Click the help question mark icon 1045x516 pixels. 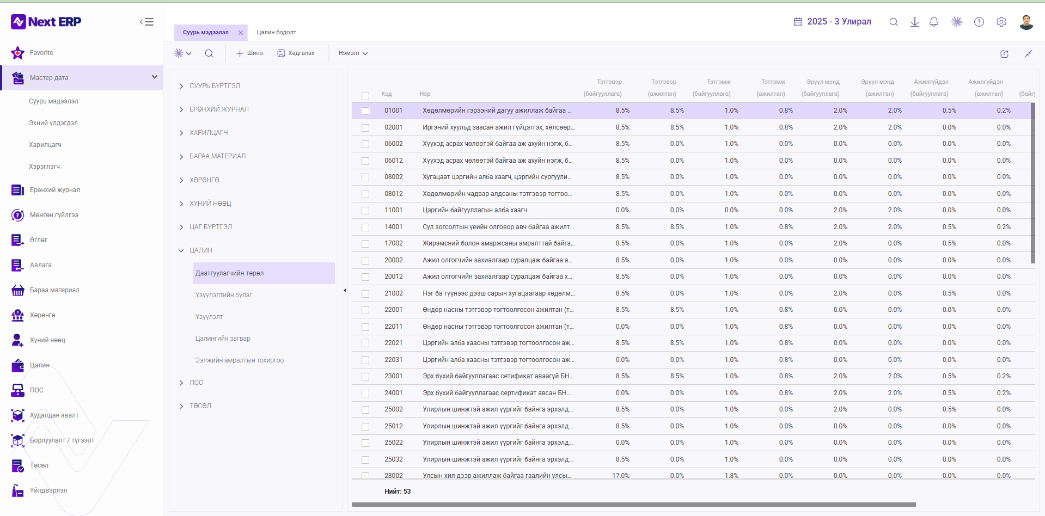click(979, 22)
